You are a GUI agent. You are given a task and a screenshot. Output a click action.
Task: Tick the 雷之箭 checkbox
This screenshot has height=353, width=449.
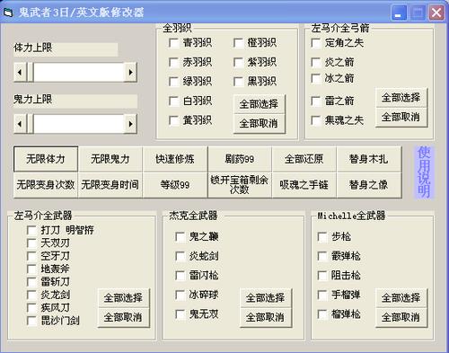pyautogui.click(x=316, y=101)
